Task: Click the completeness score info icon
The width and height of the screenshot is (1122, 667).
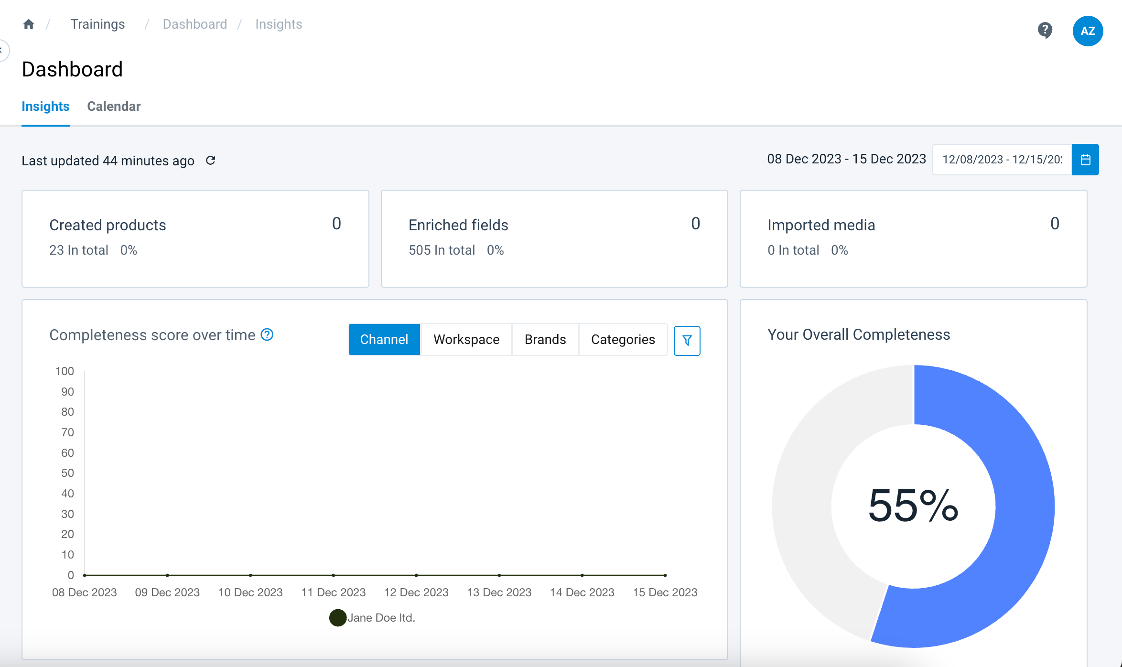Action: tap(267, 335)
